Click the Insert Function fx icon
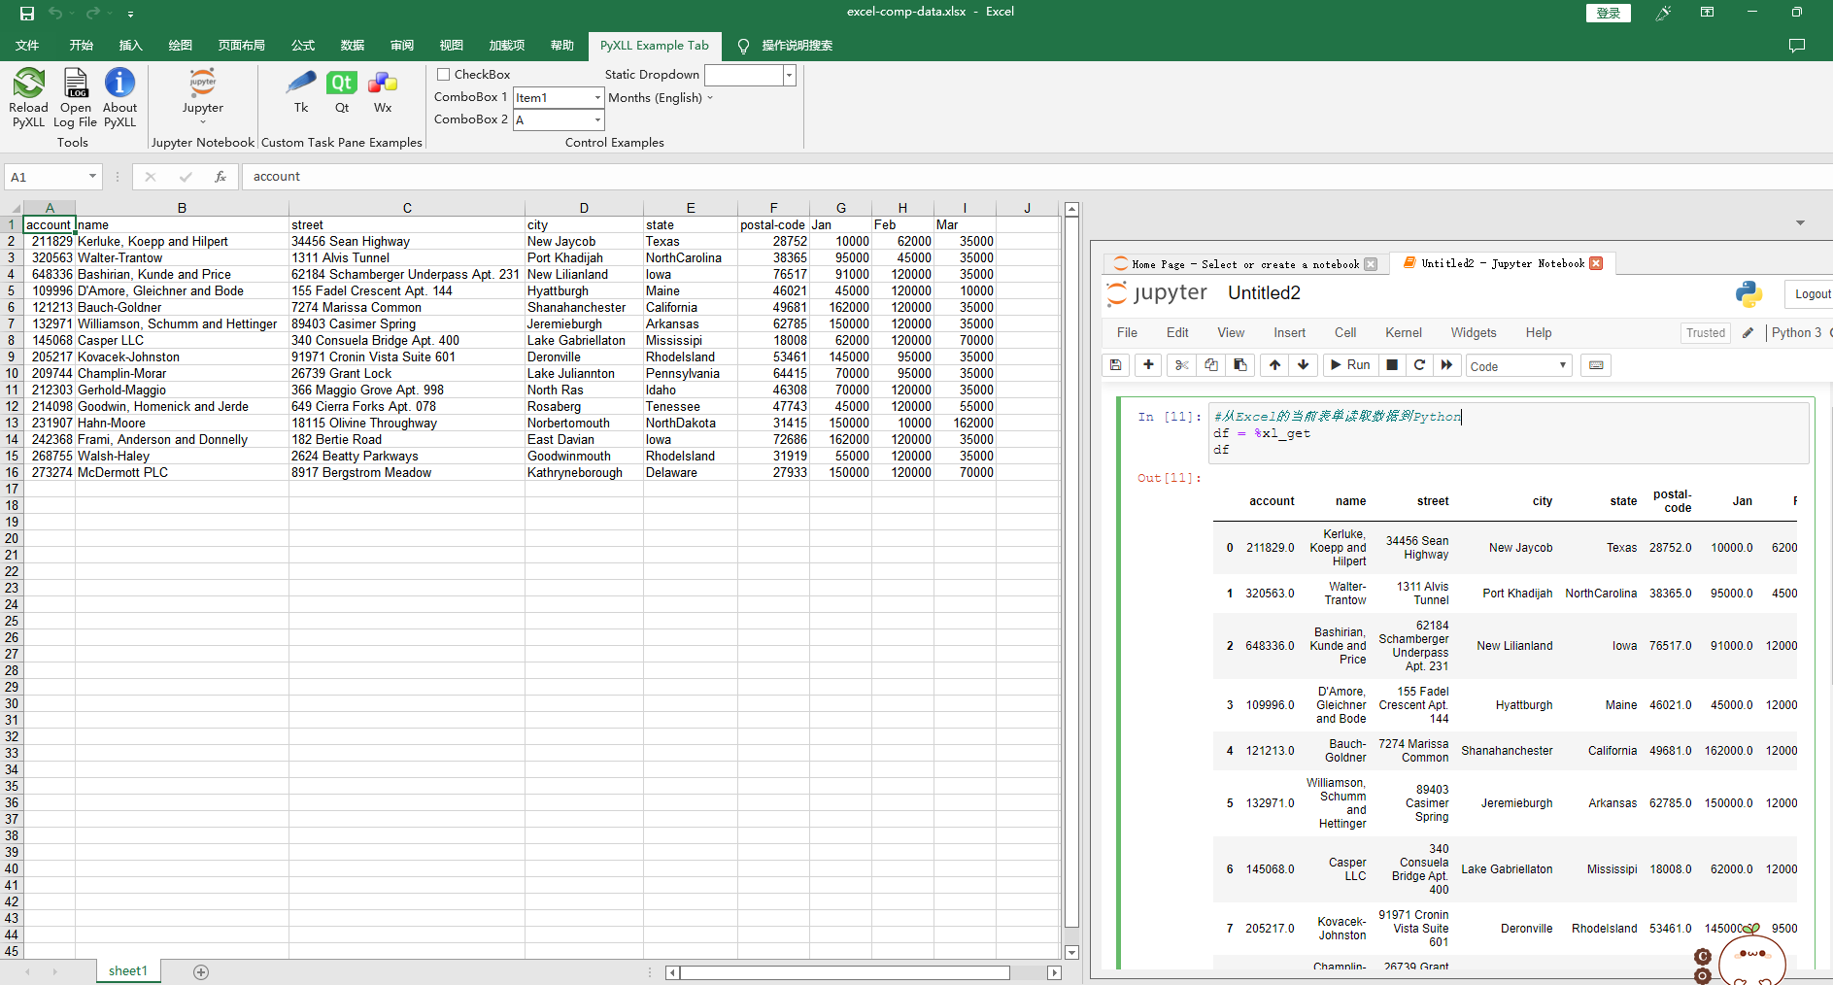 click(221, 177)
